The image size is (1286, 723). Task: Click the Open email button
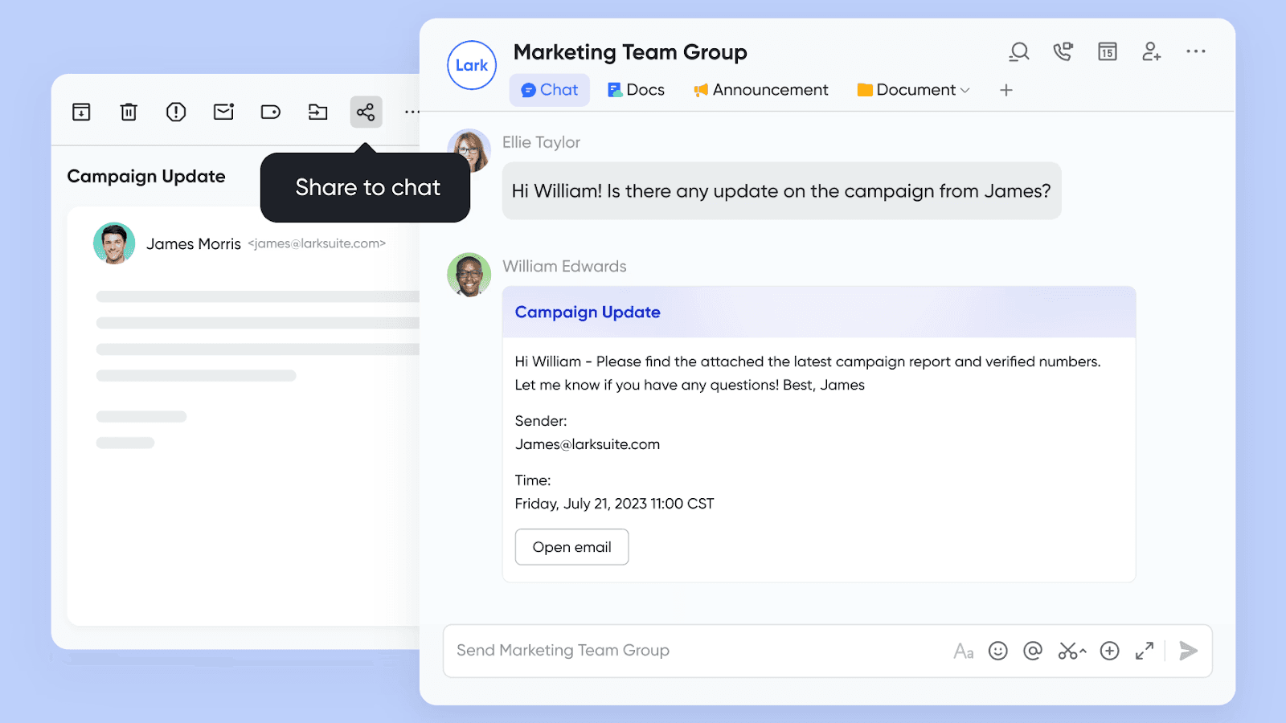571,547
